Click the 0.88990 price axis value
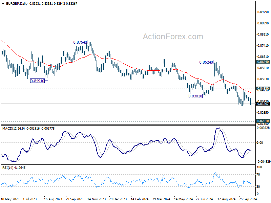This screenshot has height=203, width=271. click(x=263, y=23)
